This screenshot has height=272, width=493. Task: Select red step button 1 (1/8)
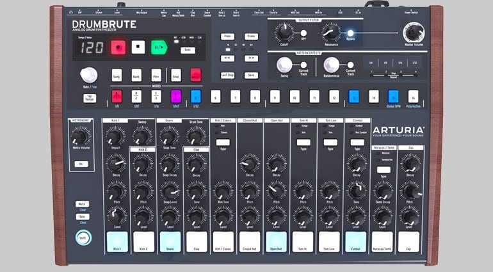[117, 97]
